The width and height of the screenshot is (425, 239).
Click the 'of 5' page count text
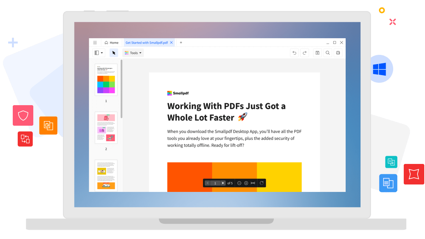tap(230, 183)
